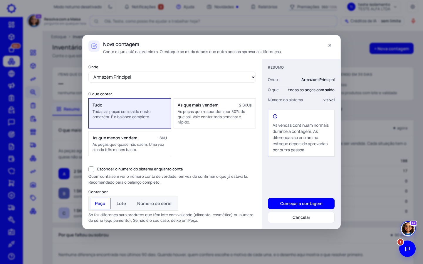Image resolution: width=423 pixels, height=264 pixels.
Task: Open grid icon in light secondary sidebar
Action: coord(33,53)
